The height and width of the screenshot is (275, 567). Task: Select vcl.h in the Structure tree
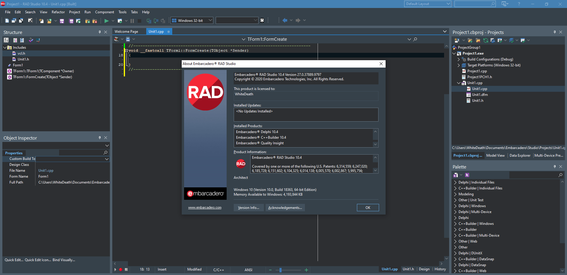21,53
